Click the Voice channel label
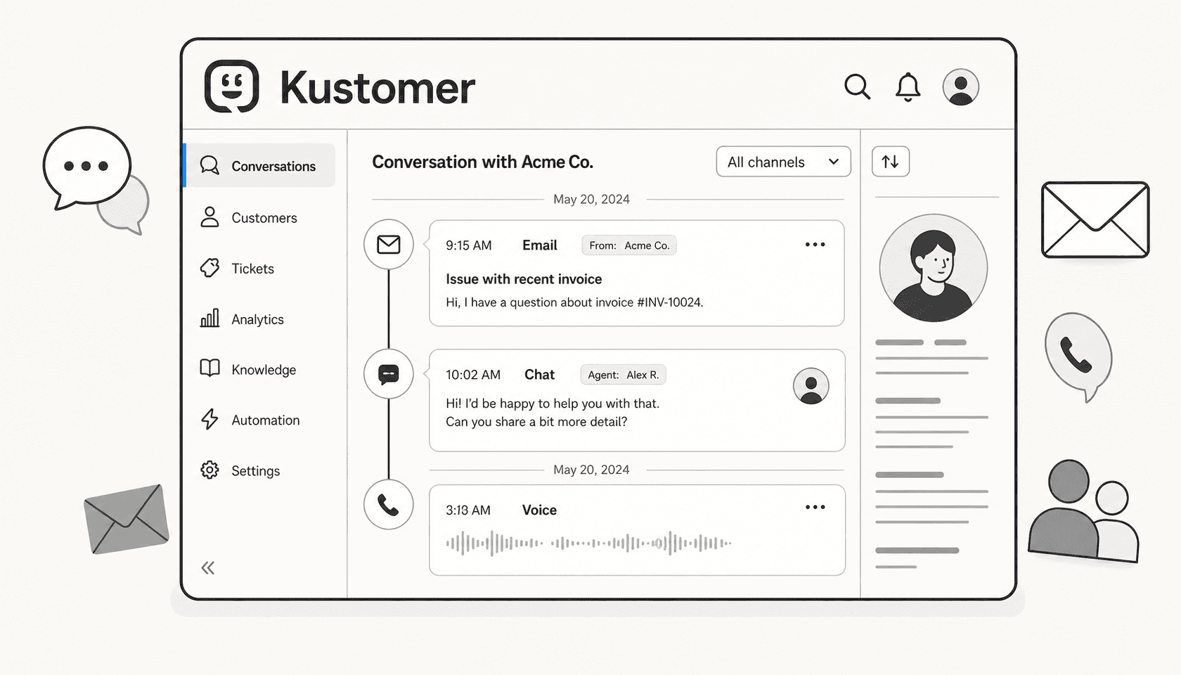 [539, 510]
